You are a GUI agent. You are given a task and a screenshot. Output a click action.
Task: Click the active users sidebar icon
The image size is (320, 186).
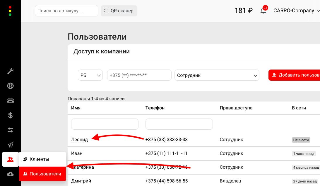[x=11, y=159]
